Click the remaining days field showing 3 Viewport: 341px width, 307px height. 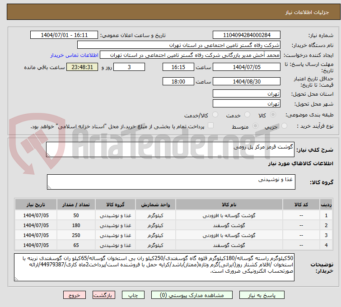(129, 67)
